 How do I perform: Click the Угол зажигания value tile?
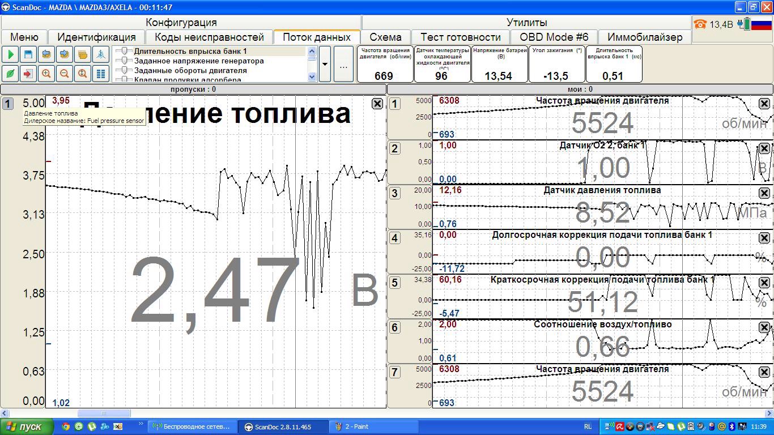coord(557,64)
